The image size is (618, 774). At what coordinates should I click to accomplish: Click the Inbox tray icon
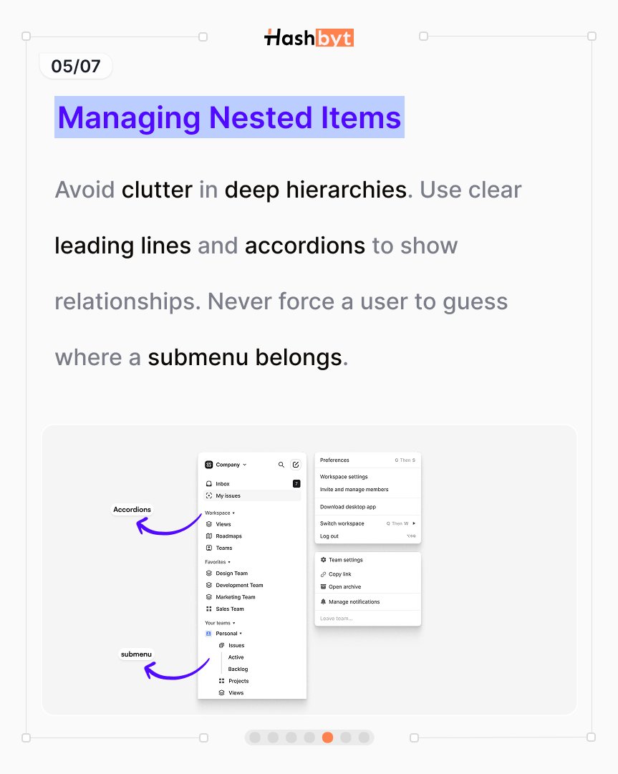point(209,484)
